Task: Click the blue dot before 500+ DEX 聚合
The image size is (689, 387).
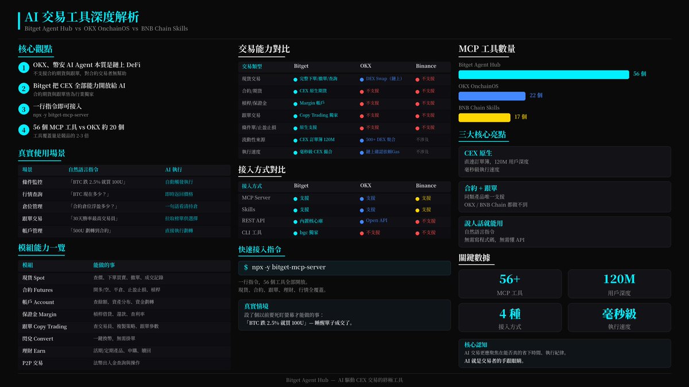Action: 362,140
